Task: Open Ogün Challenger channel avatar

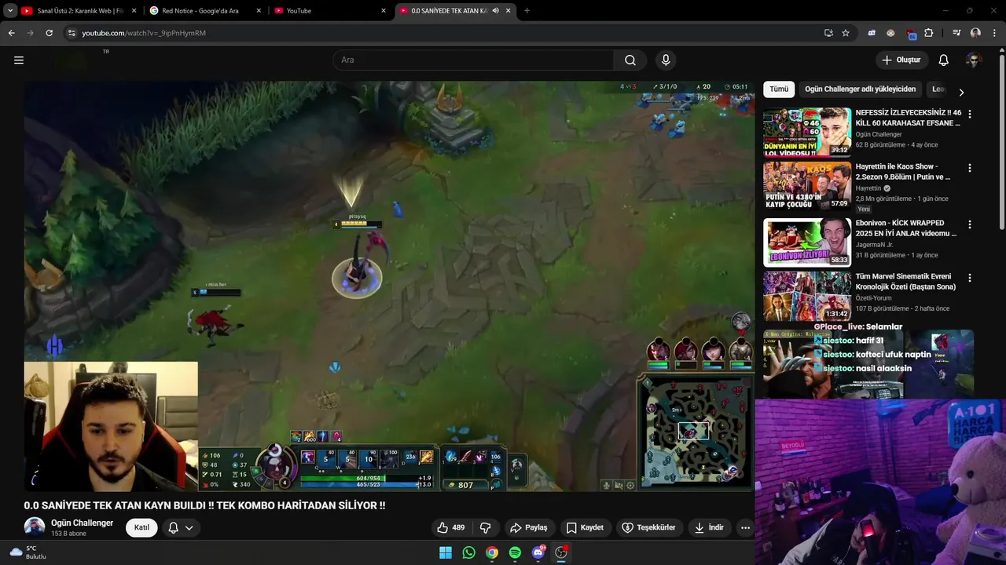Action: pyautogui.click(x=34, y=527)
